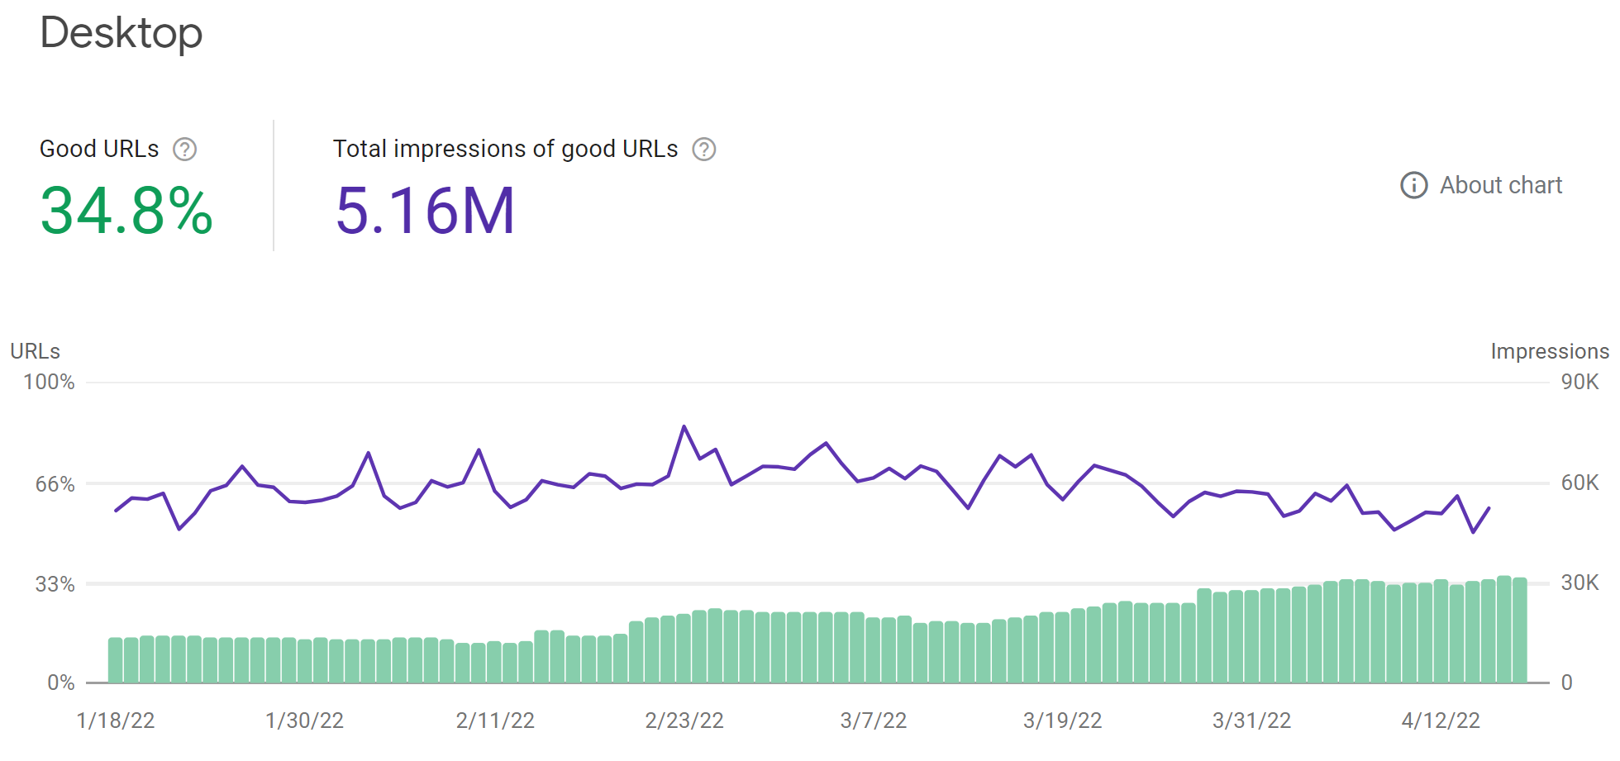Click the right end of the impressions line
Screen dimensions: 1620x761
tap(1489, 508)
